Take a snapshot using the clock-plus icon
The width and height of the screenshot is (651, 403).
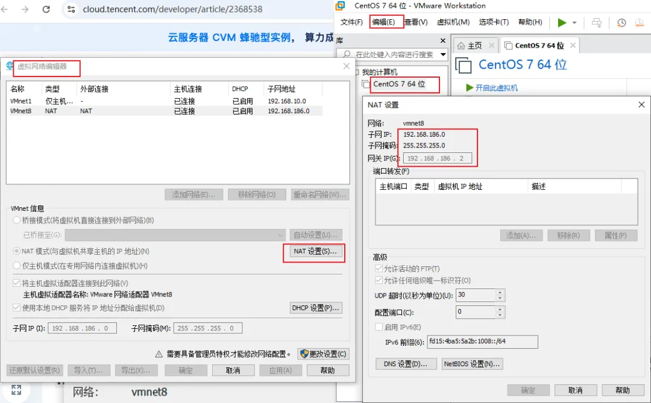click(621, 23)
